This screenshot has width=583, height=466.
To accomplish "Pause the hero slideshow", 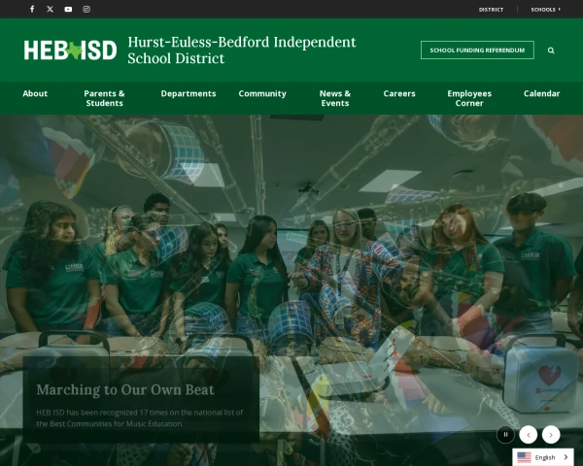I will 505,435.
